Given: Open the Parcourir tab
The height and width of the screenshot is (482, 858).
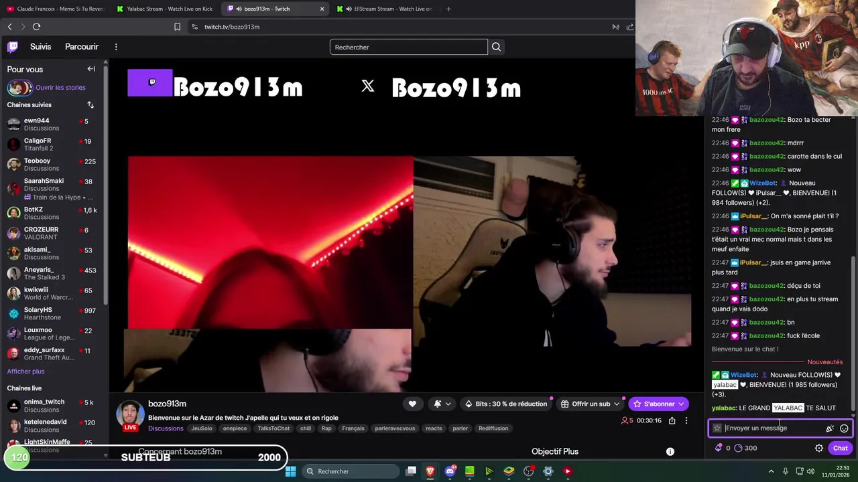Looking at the screenshot, I should pos(82,47).
